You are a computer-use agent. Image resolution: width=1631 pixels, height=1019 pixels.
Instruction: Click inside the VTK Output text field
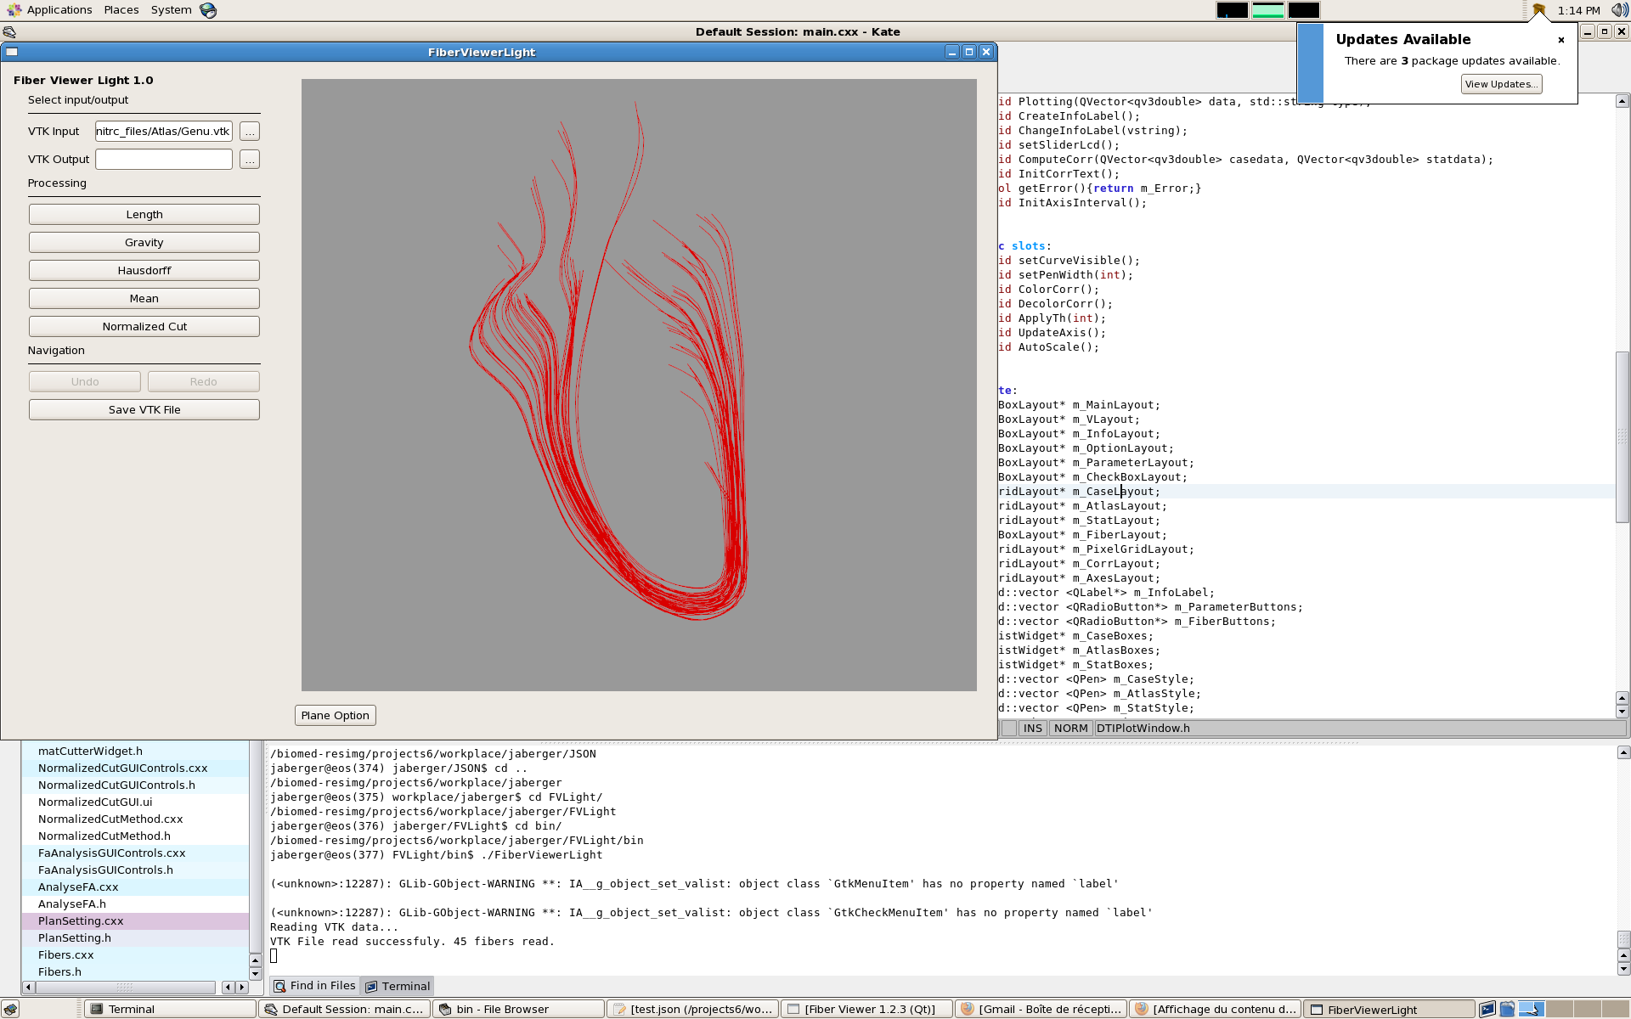click(x=163, y=160)
